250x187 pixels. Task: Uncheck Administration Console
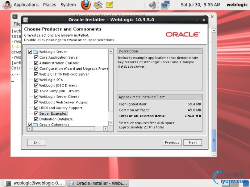click(x=36, y=63)
